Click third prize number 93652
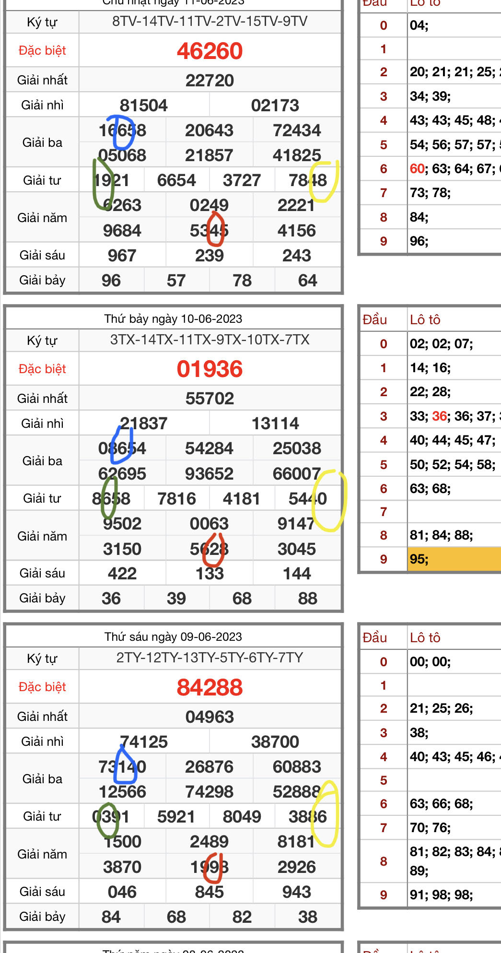501x953 pixels. (210, 473)
